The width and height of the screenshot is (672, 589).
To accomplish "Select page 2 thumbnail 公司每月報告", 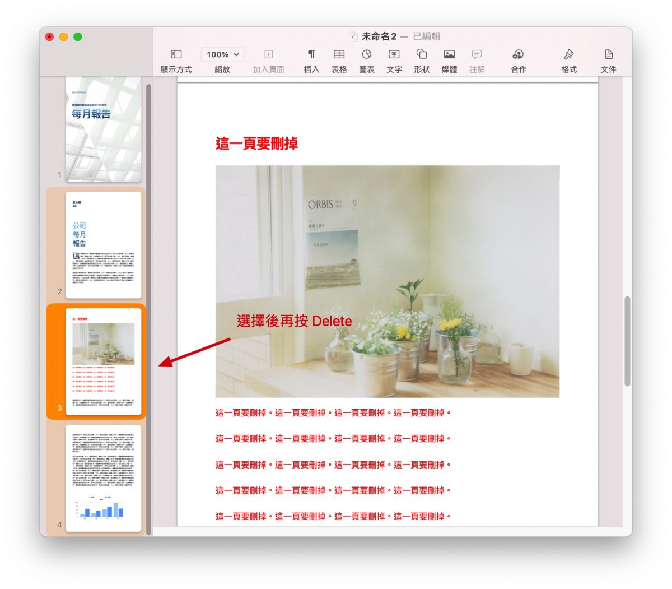I will click(103, 245).
